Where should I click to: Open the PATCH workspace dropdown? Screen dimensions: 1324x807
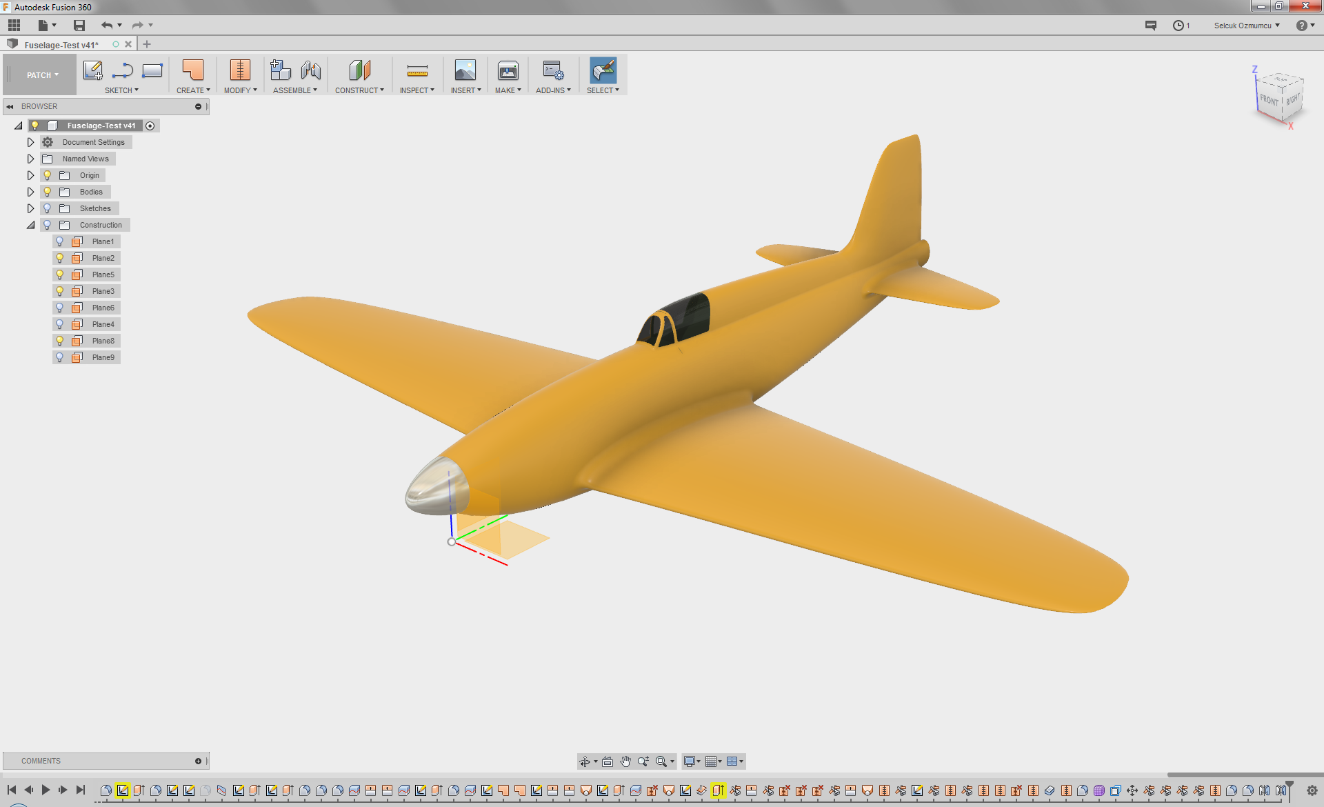pyautogui.click(x=43, y=75)
